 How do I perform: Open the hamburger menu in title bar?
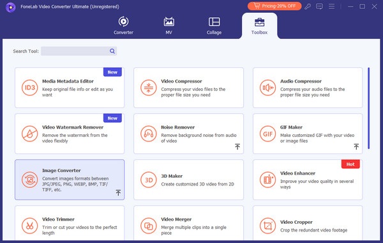[331, 6]
